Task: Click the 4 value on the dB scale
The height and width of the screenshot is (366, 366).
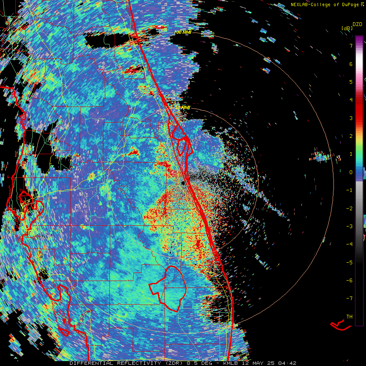Action: 351,100
